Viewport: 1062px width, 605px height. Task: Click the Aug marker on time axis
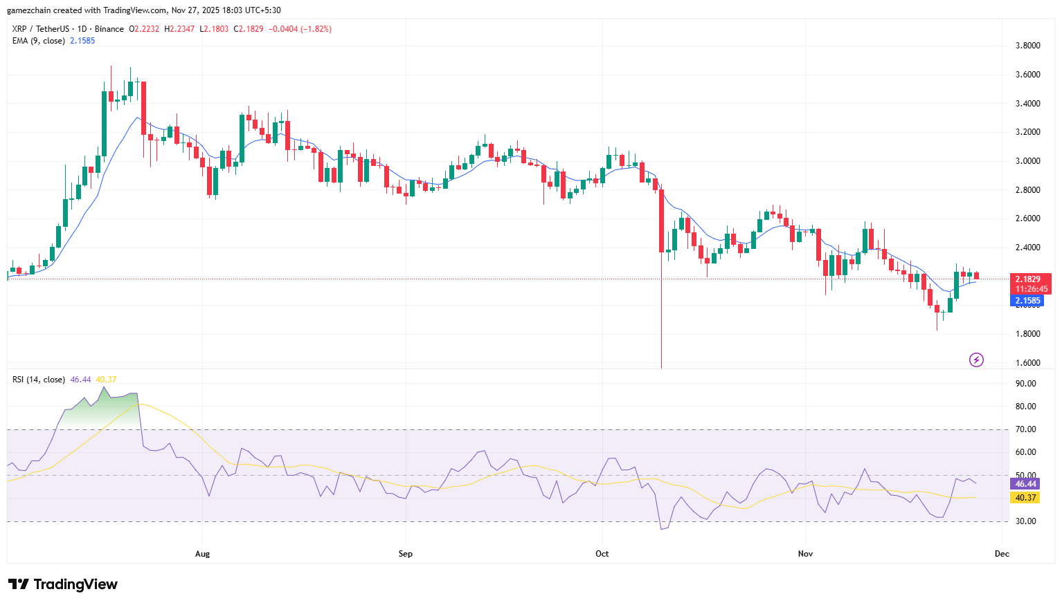[202, 554]
